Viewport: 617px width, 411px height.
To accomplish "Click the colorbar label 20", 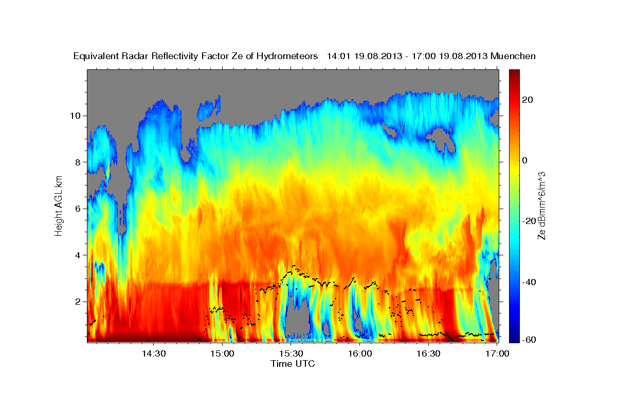I will [x=527, y=100].
